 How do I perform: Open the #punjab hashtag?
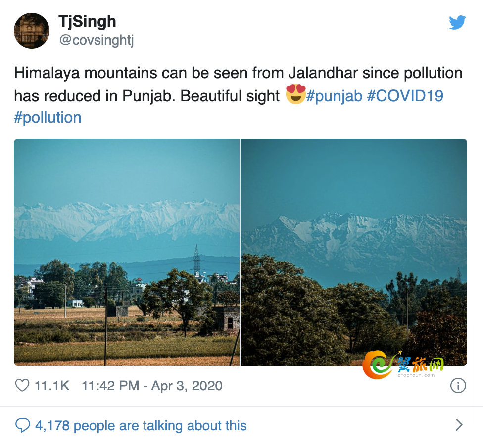tap(334, 96)
